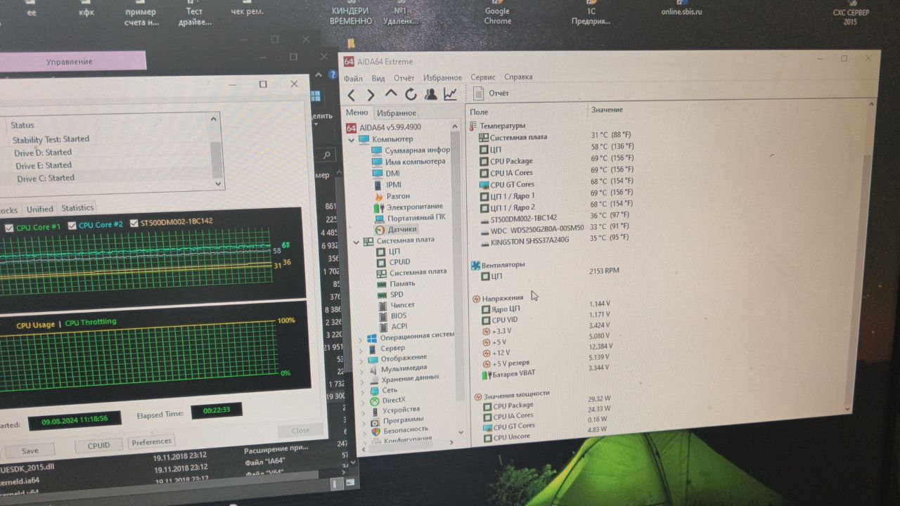The height and width of the screenshot is (506, 900).
Task: Click the Save button in stability test
Action: click(x=30, y=450)
